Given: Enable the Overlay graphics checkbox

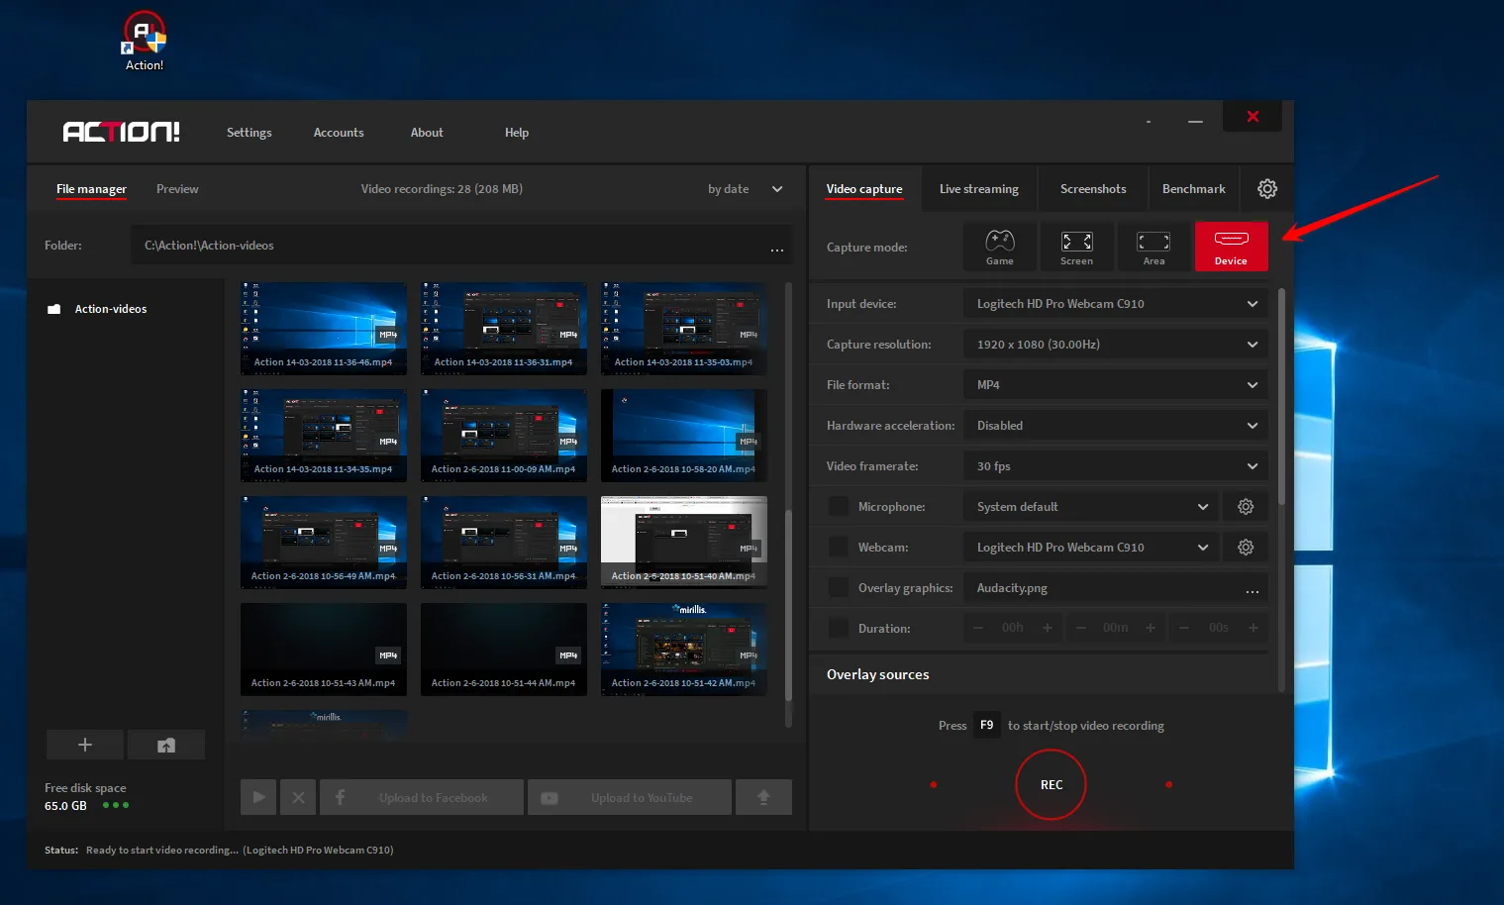Looking at the screenshot, I should [x=839, y=587].
